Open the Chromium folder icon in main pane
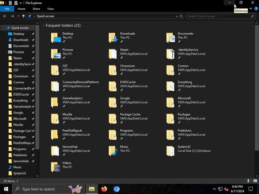259x194 pixels. 113,70
